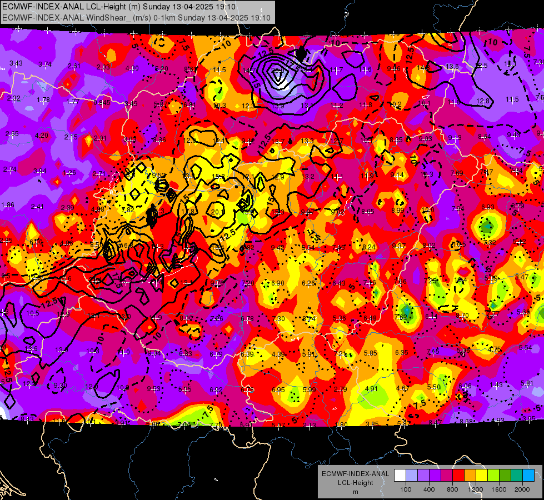Click the legend label LCL-Height

356,483
